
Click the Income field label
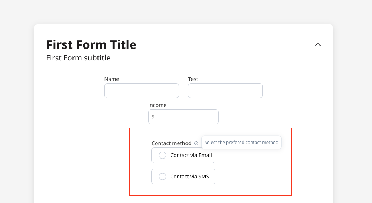tap(157, 105)
